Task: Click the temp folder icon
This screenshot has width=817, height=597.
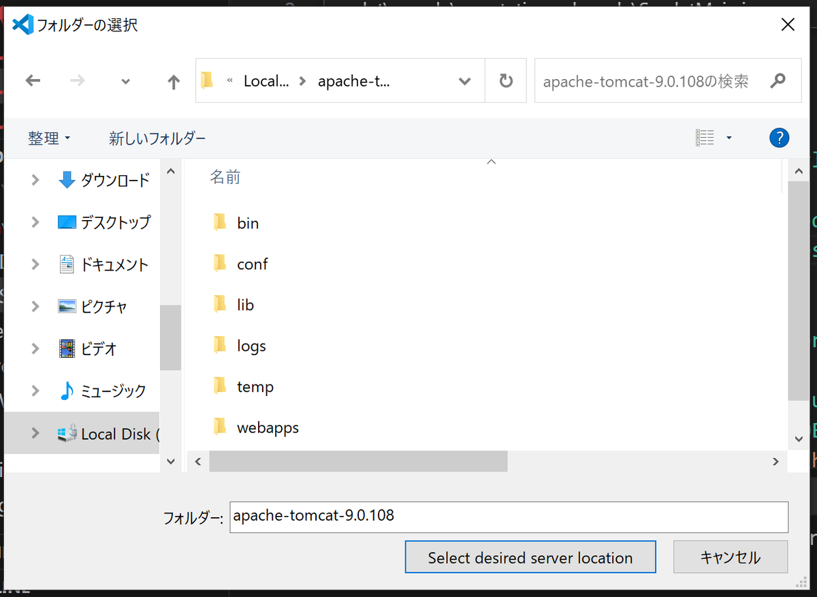Action: coord(219,386)
